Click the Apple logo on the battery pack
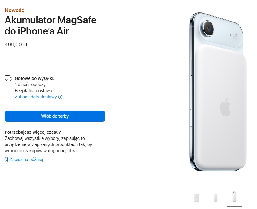257x209 pixels. click(x=225, y=107)
